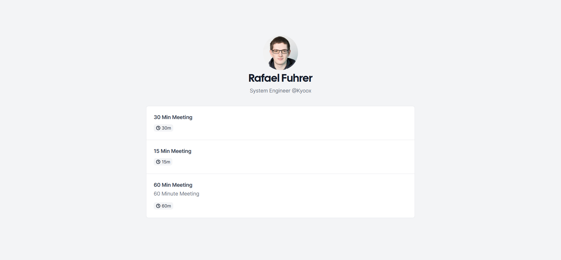Click the @Kyoox mention in the bio

tap(302, 91)
